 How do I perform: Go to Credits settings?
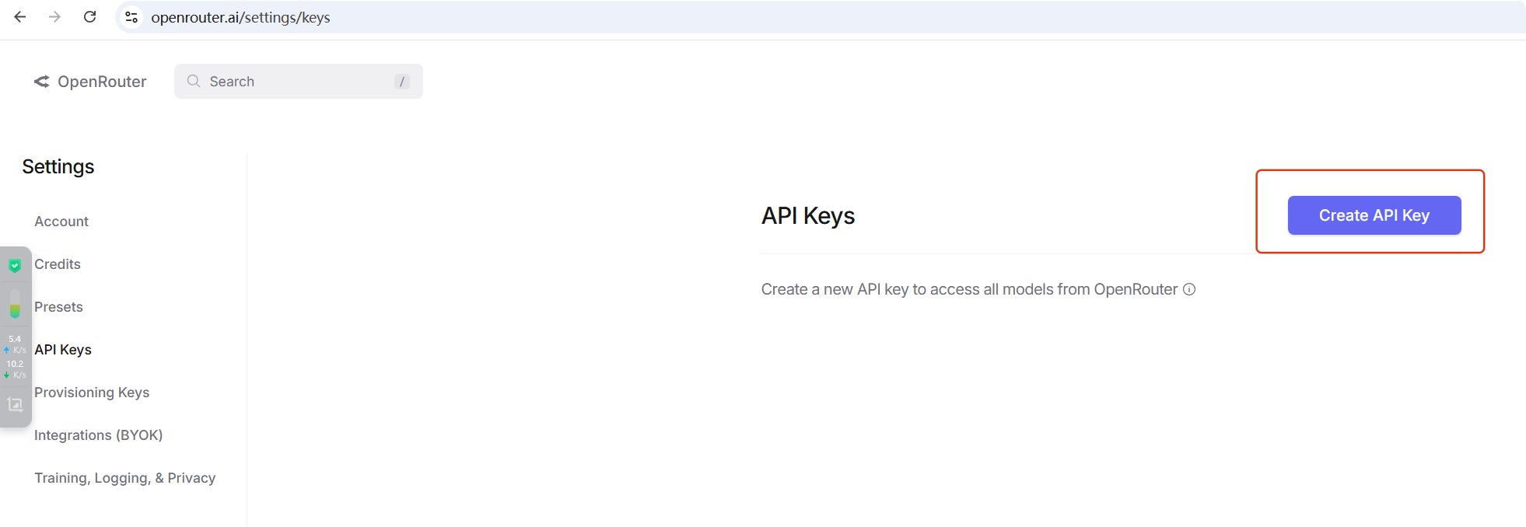click(x=58, y=264)
